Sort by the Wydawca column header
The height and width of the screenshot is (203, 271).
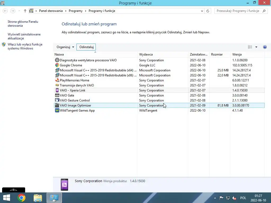click(x=163, y=54)
